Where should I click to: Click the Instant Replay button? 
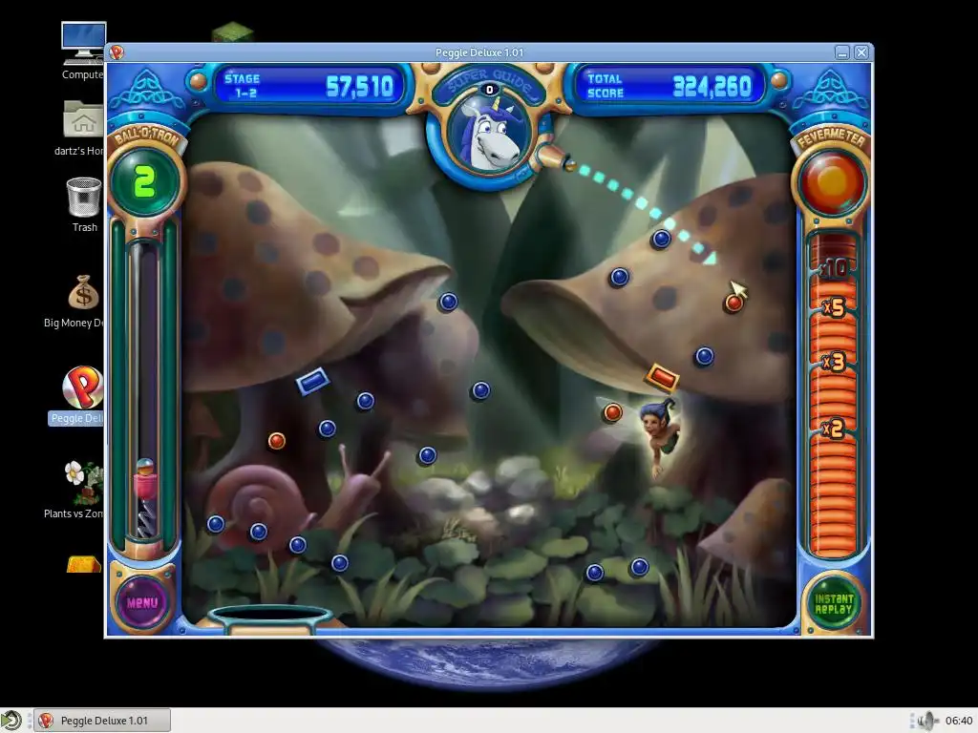pyautogui.click(x=833, y=603)
